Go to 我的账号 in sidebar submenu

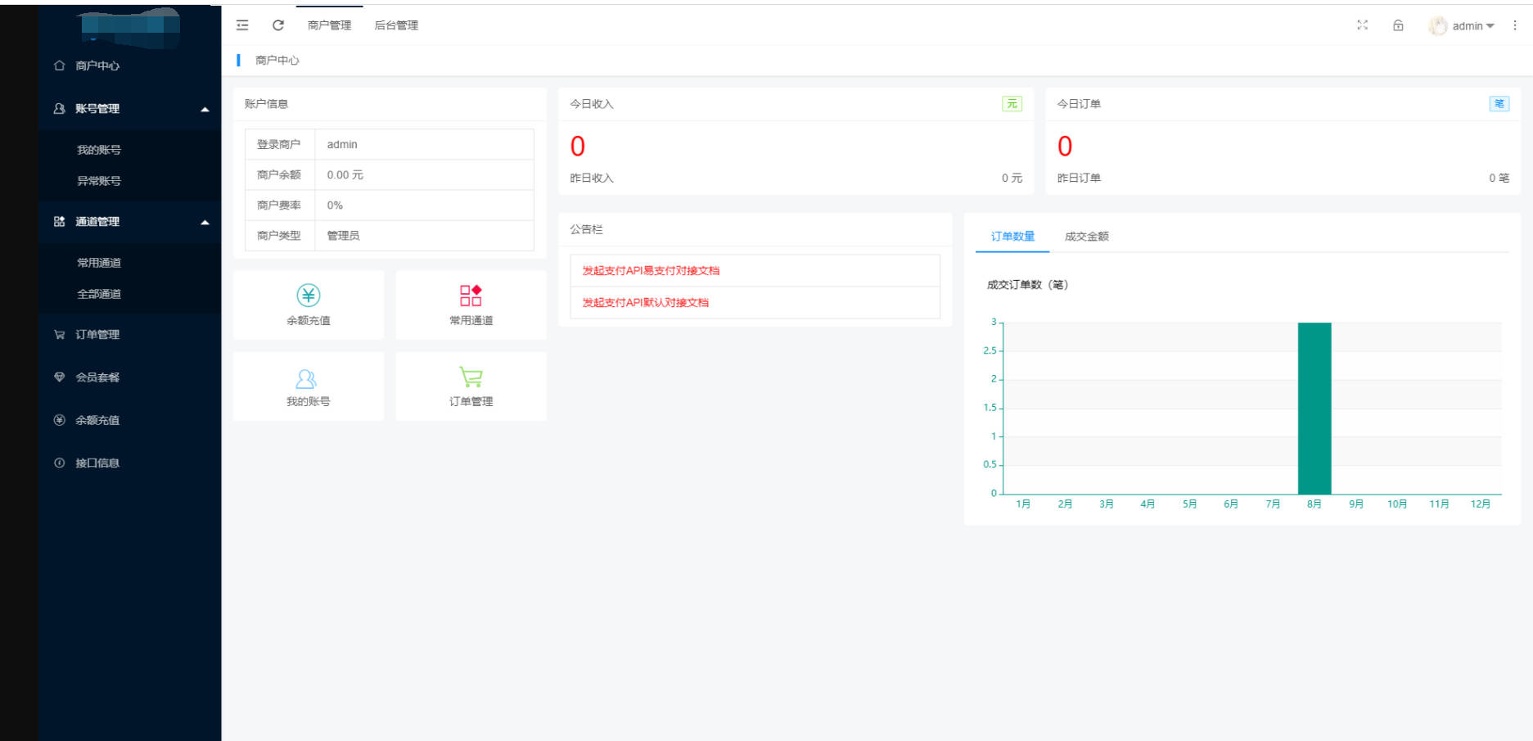99,150
